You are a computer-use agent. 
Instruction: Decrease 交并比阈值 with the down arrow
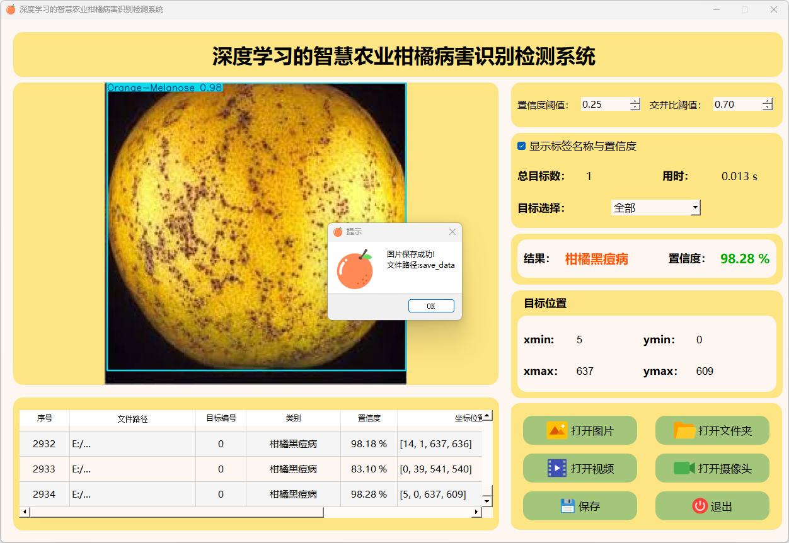point(767,108)
